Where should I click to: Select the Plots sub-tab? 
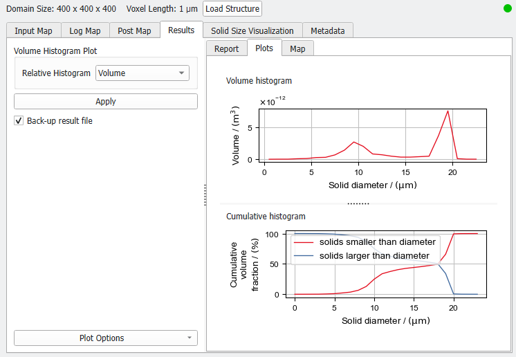pos(264,48)
